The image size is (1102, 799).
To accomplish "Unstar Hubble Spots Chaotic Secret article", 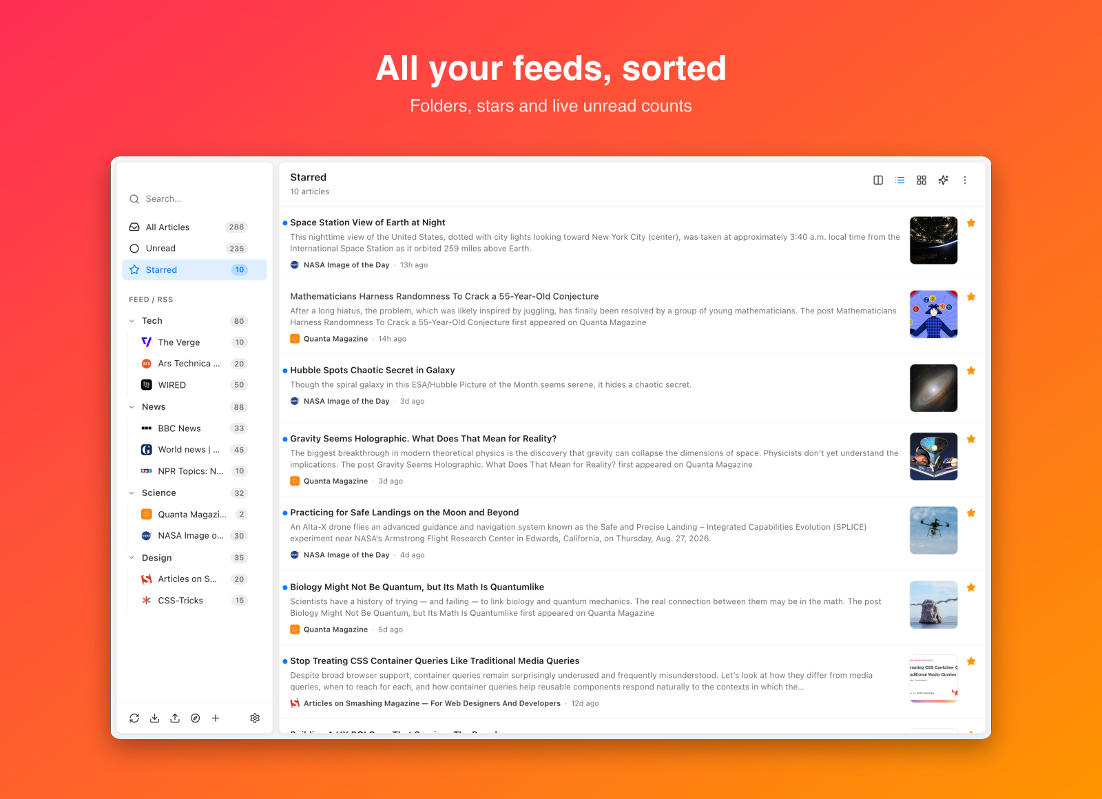I will [971, 371].
